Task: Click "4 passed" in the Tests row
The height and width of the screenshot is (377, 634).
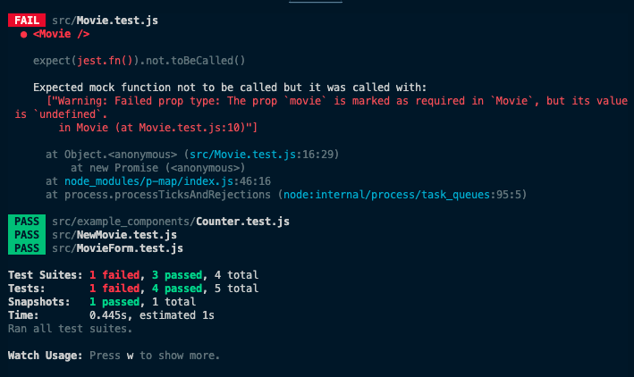Action: click(177, 288)
